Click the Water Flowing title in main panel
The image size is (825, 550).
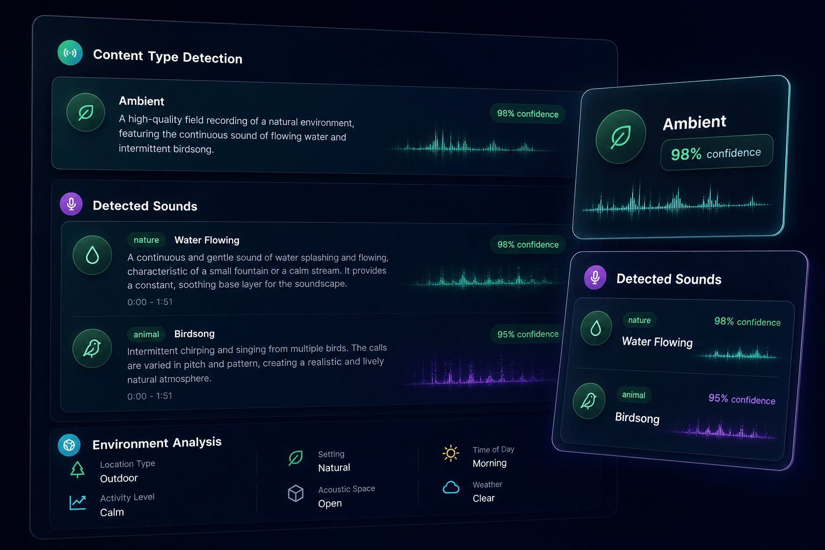pos(207,240)
